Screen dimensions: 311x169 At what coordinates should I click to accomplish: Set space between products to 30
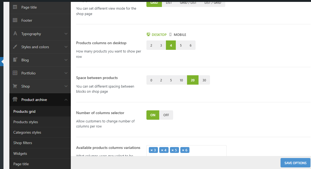[x=204, y=80]
